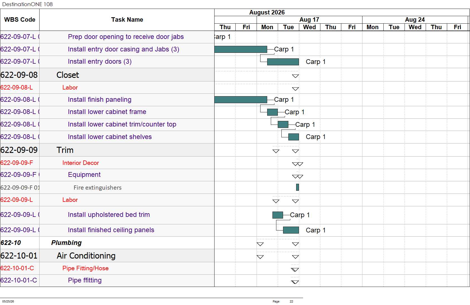Click the Gantt bar for lower cabinet shelves
This screenshot has width=470, height=305.
point(294,137)
